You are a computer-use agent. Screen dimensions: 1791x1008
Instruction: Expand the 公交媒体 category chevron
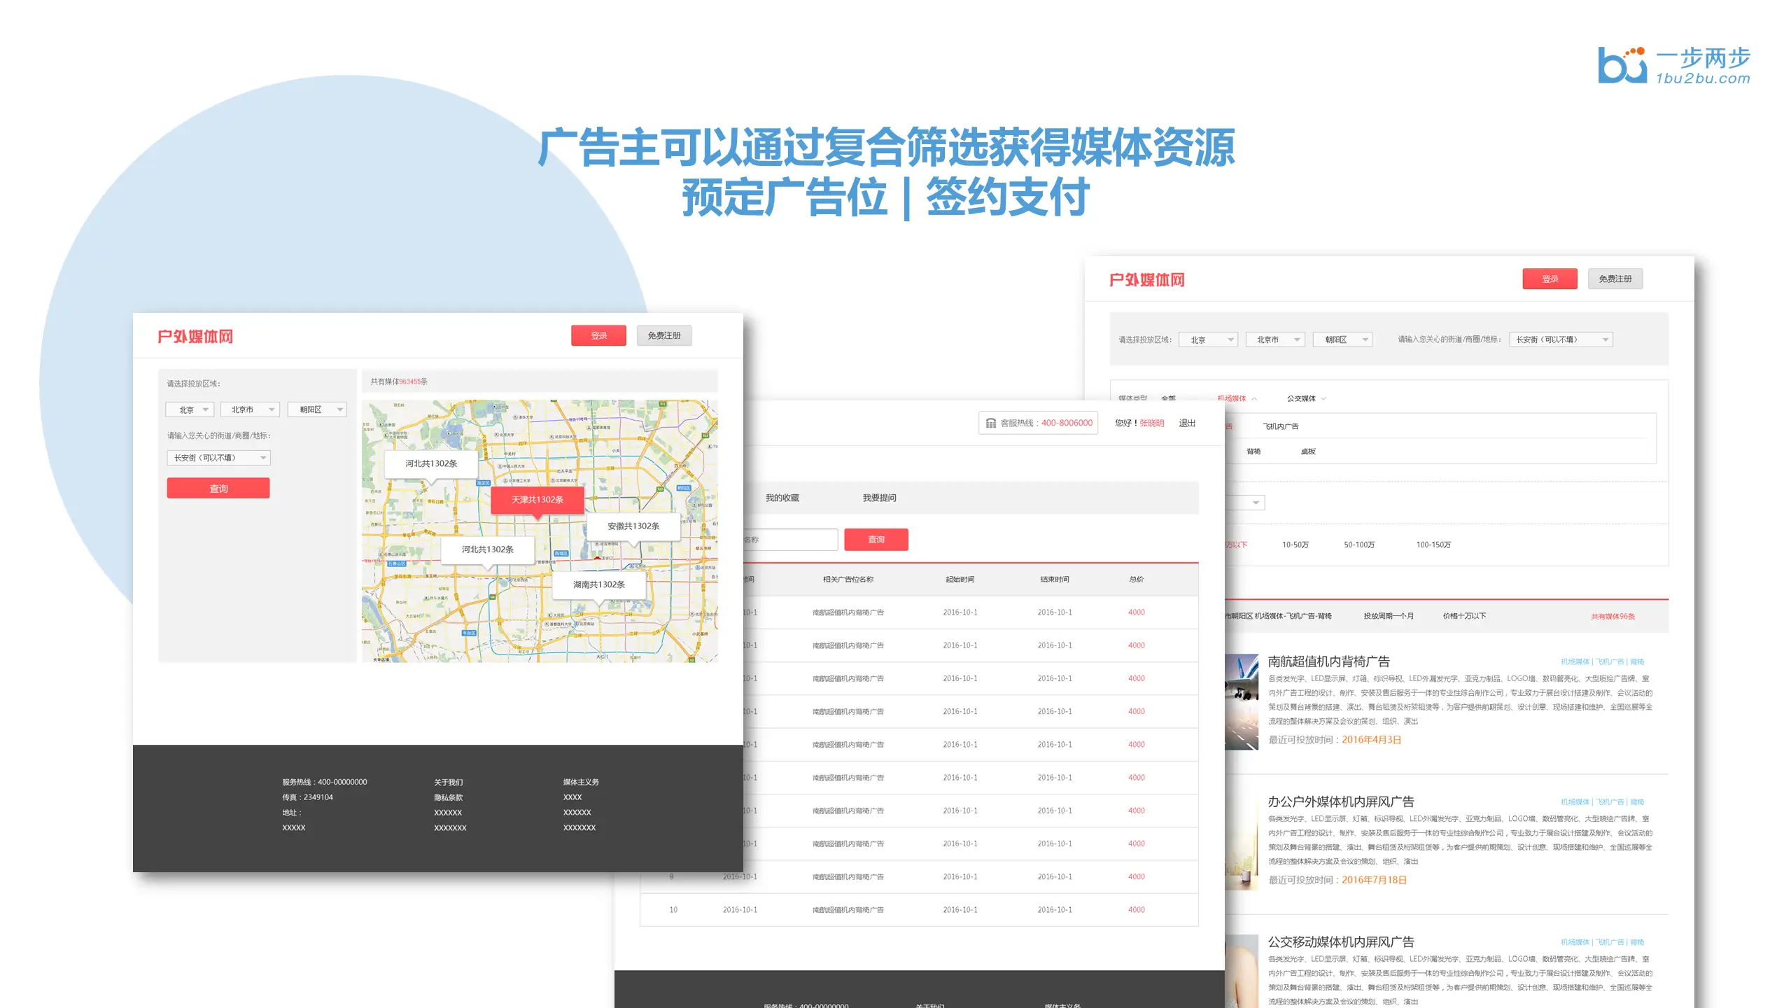click(x=1323, y=399)
